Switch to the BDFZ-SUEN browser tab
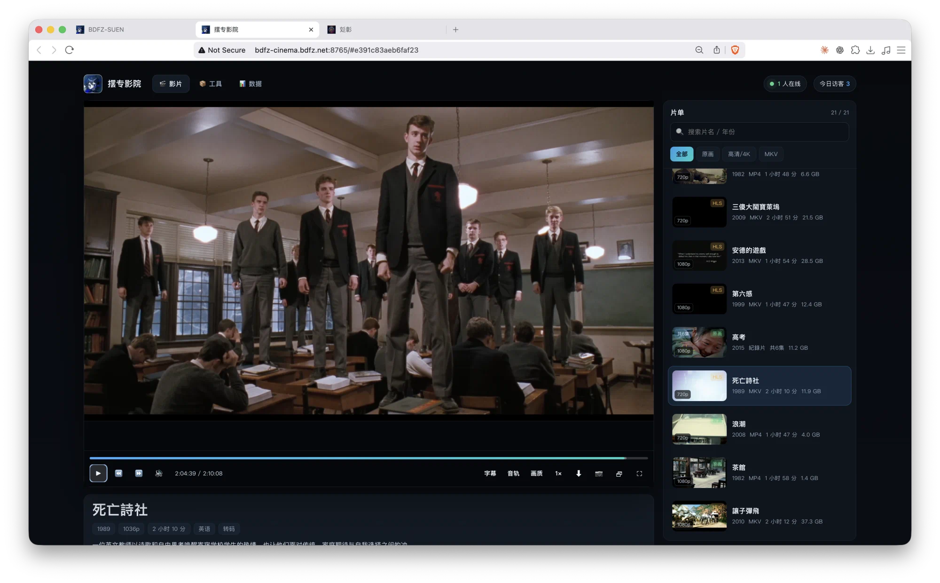 tap(132, 30)
